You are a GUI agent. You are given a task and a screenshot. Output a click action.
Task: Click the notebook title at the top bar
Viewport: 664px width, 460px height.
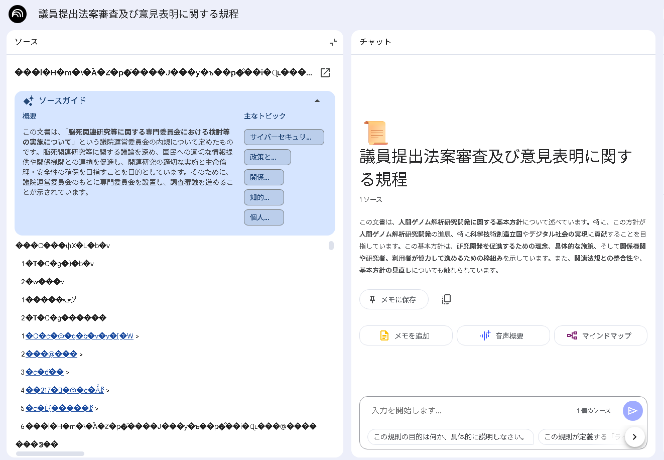[x=139, y=14]
